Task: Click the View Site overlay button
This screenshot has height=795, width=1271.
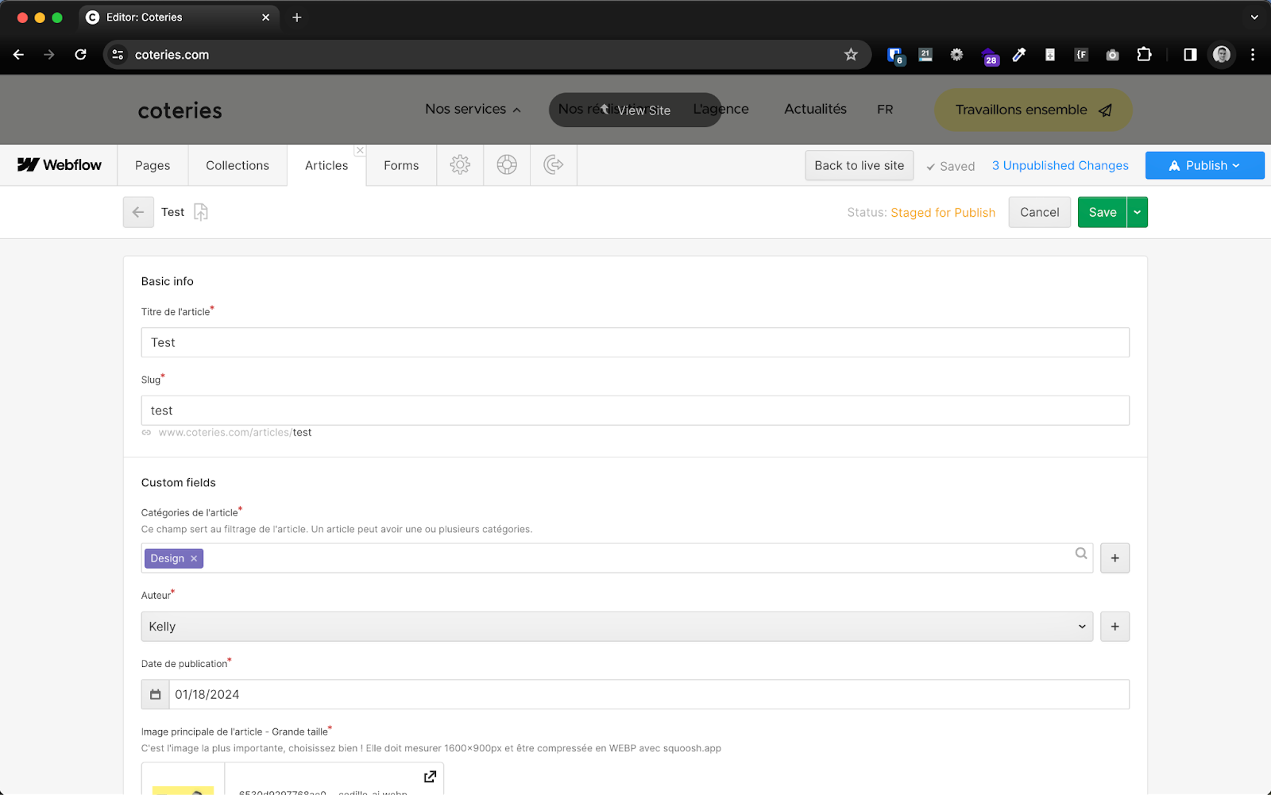Action: pos(635,110)
